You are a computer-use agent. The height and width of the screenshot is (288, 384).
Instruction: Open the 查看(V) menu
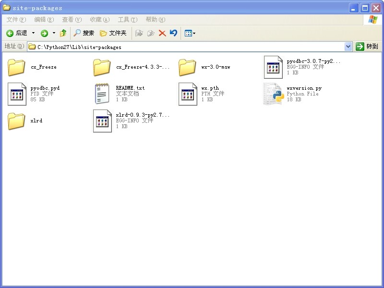click(x=72, y=20)
